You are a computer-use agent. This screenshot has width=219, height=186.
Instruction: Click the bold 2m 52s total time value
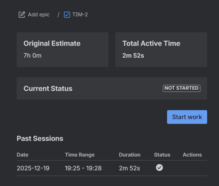tap(133, 56)
